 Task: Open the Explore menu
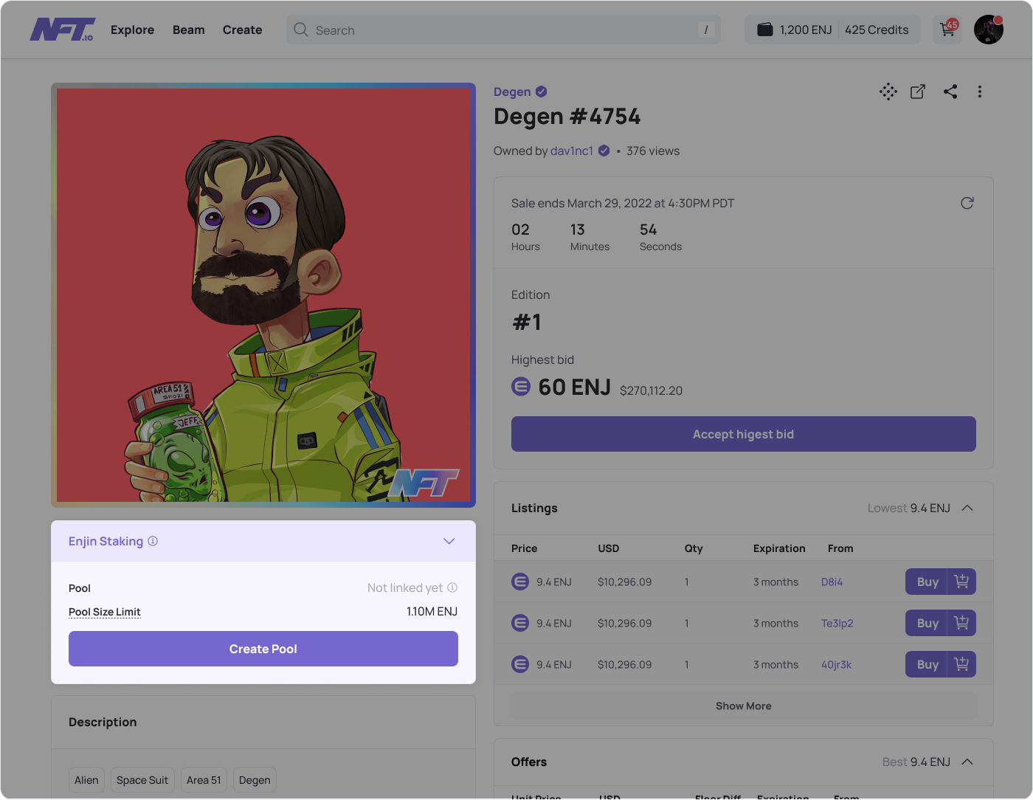133,30
